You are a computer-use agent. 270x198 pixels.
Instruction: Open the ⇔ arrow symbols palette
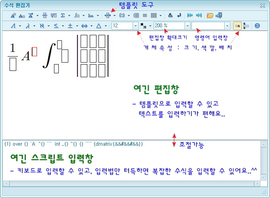point(84,26)
